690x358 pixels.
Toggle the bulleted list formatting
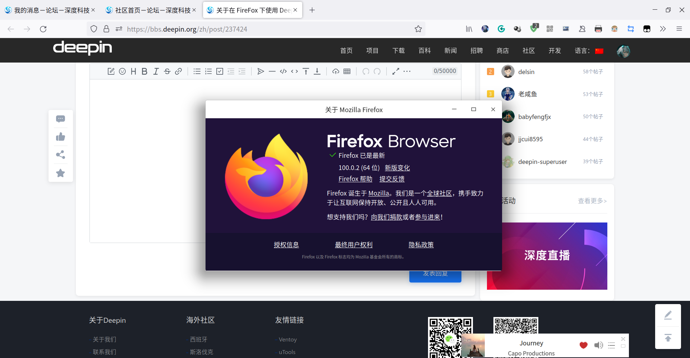coord(197,71)
